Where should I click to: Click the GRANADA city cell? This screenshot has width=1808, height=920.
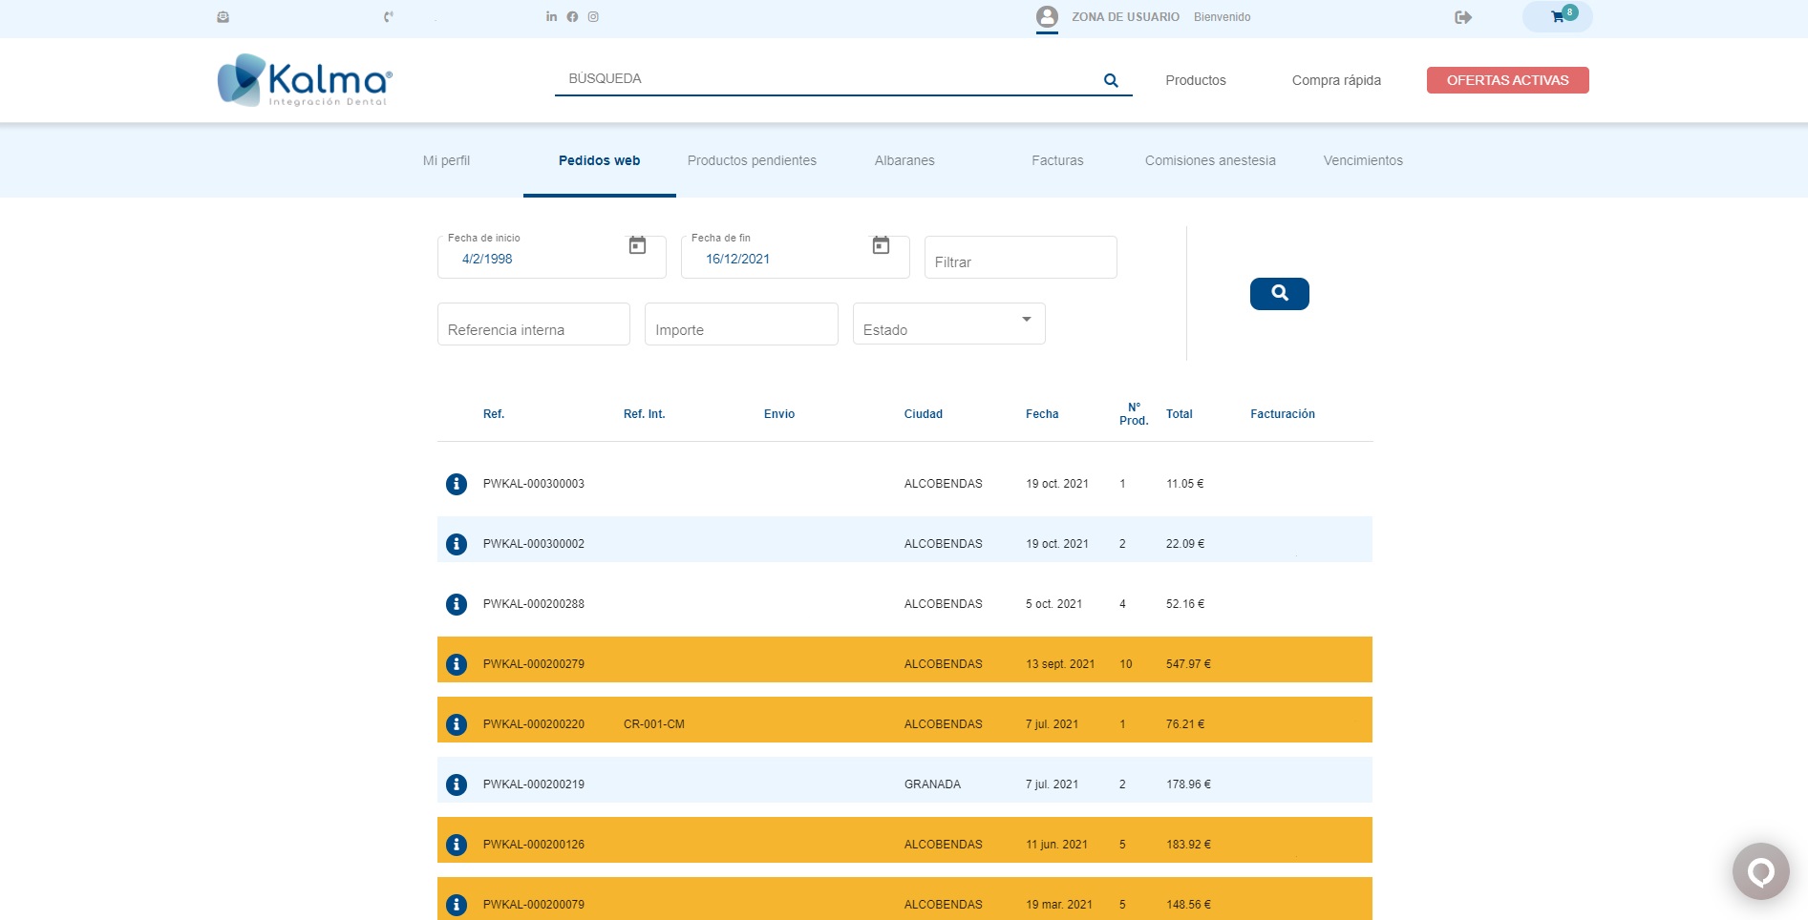click(932, 784)
